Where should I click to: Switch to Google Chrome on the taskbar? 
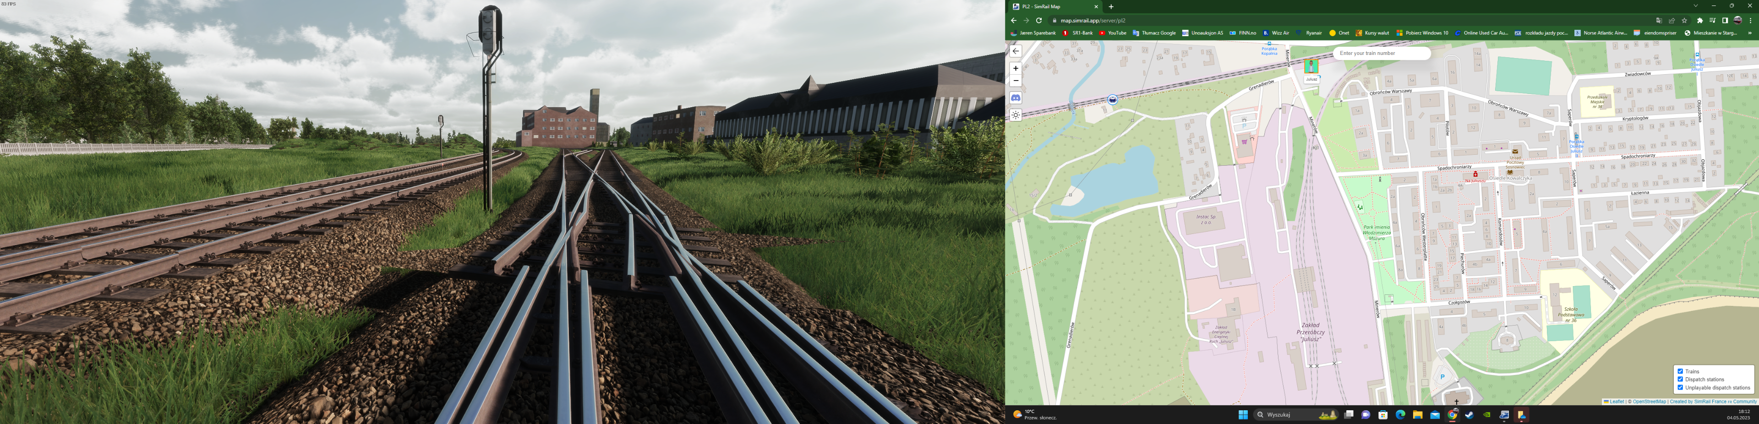(x=1453, y=414)
